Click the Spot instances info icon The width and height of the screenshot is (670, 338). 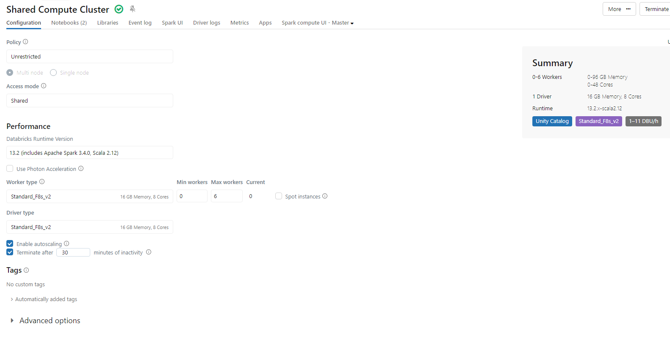tap(325, 196)
